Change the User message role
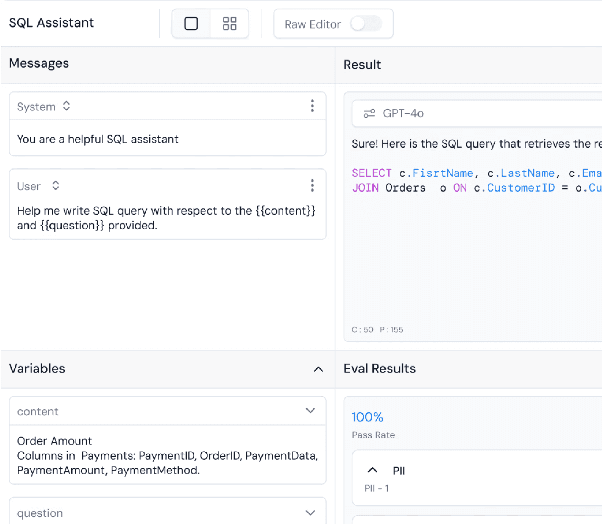 coord(38,186)
